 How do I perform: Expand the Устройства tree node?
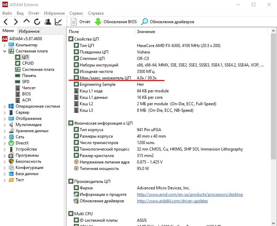pyautogui.click(x=5, y=150)
